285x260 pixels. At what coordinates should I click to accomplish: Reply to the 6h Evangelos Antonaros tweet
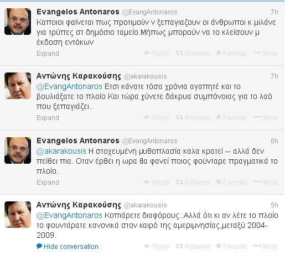(x=157, y=182)
